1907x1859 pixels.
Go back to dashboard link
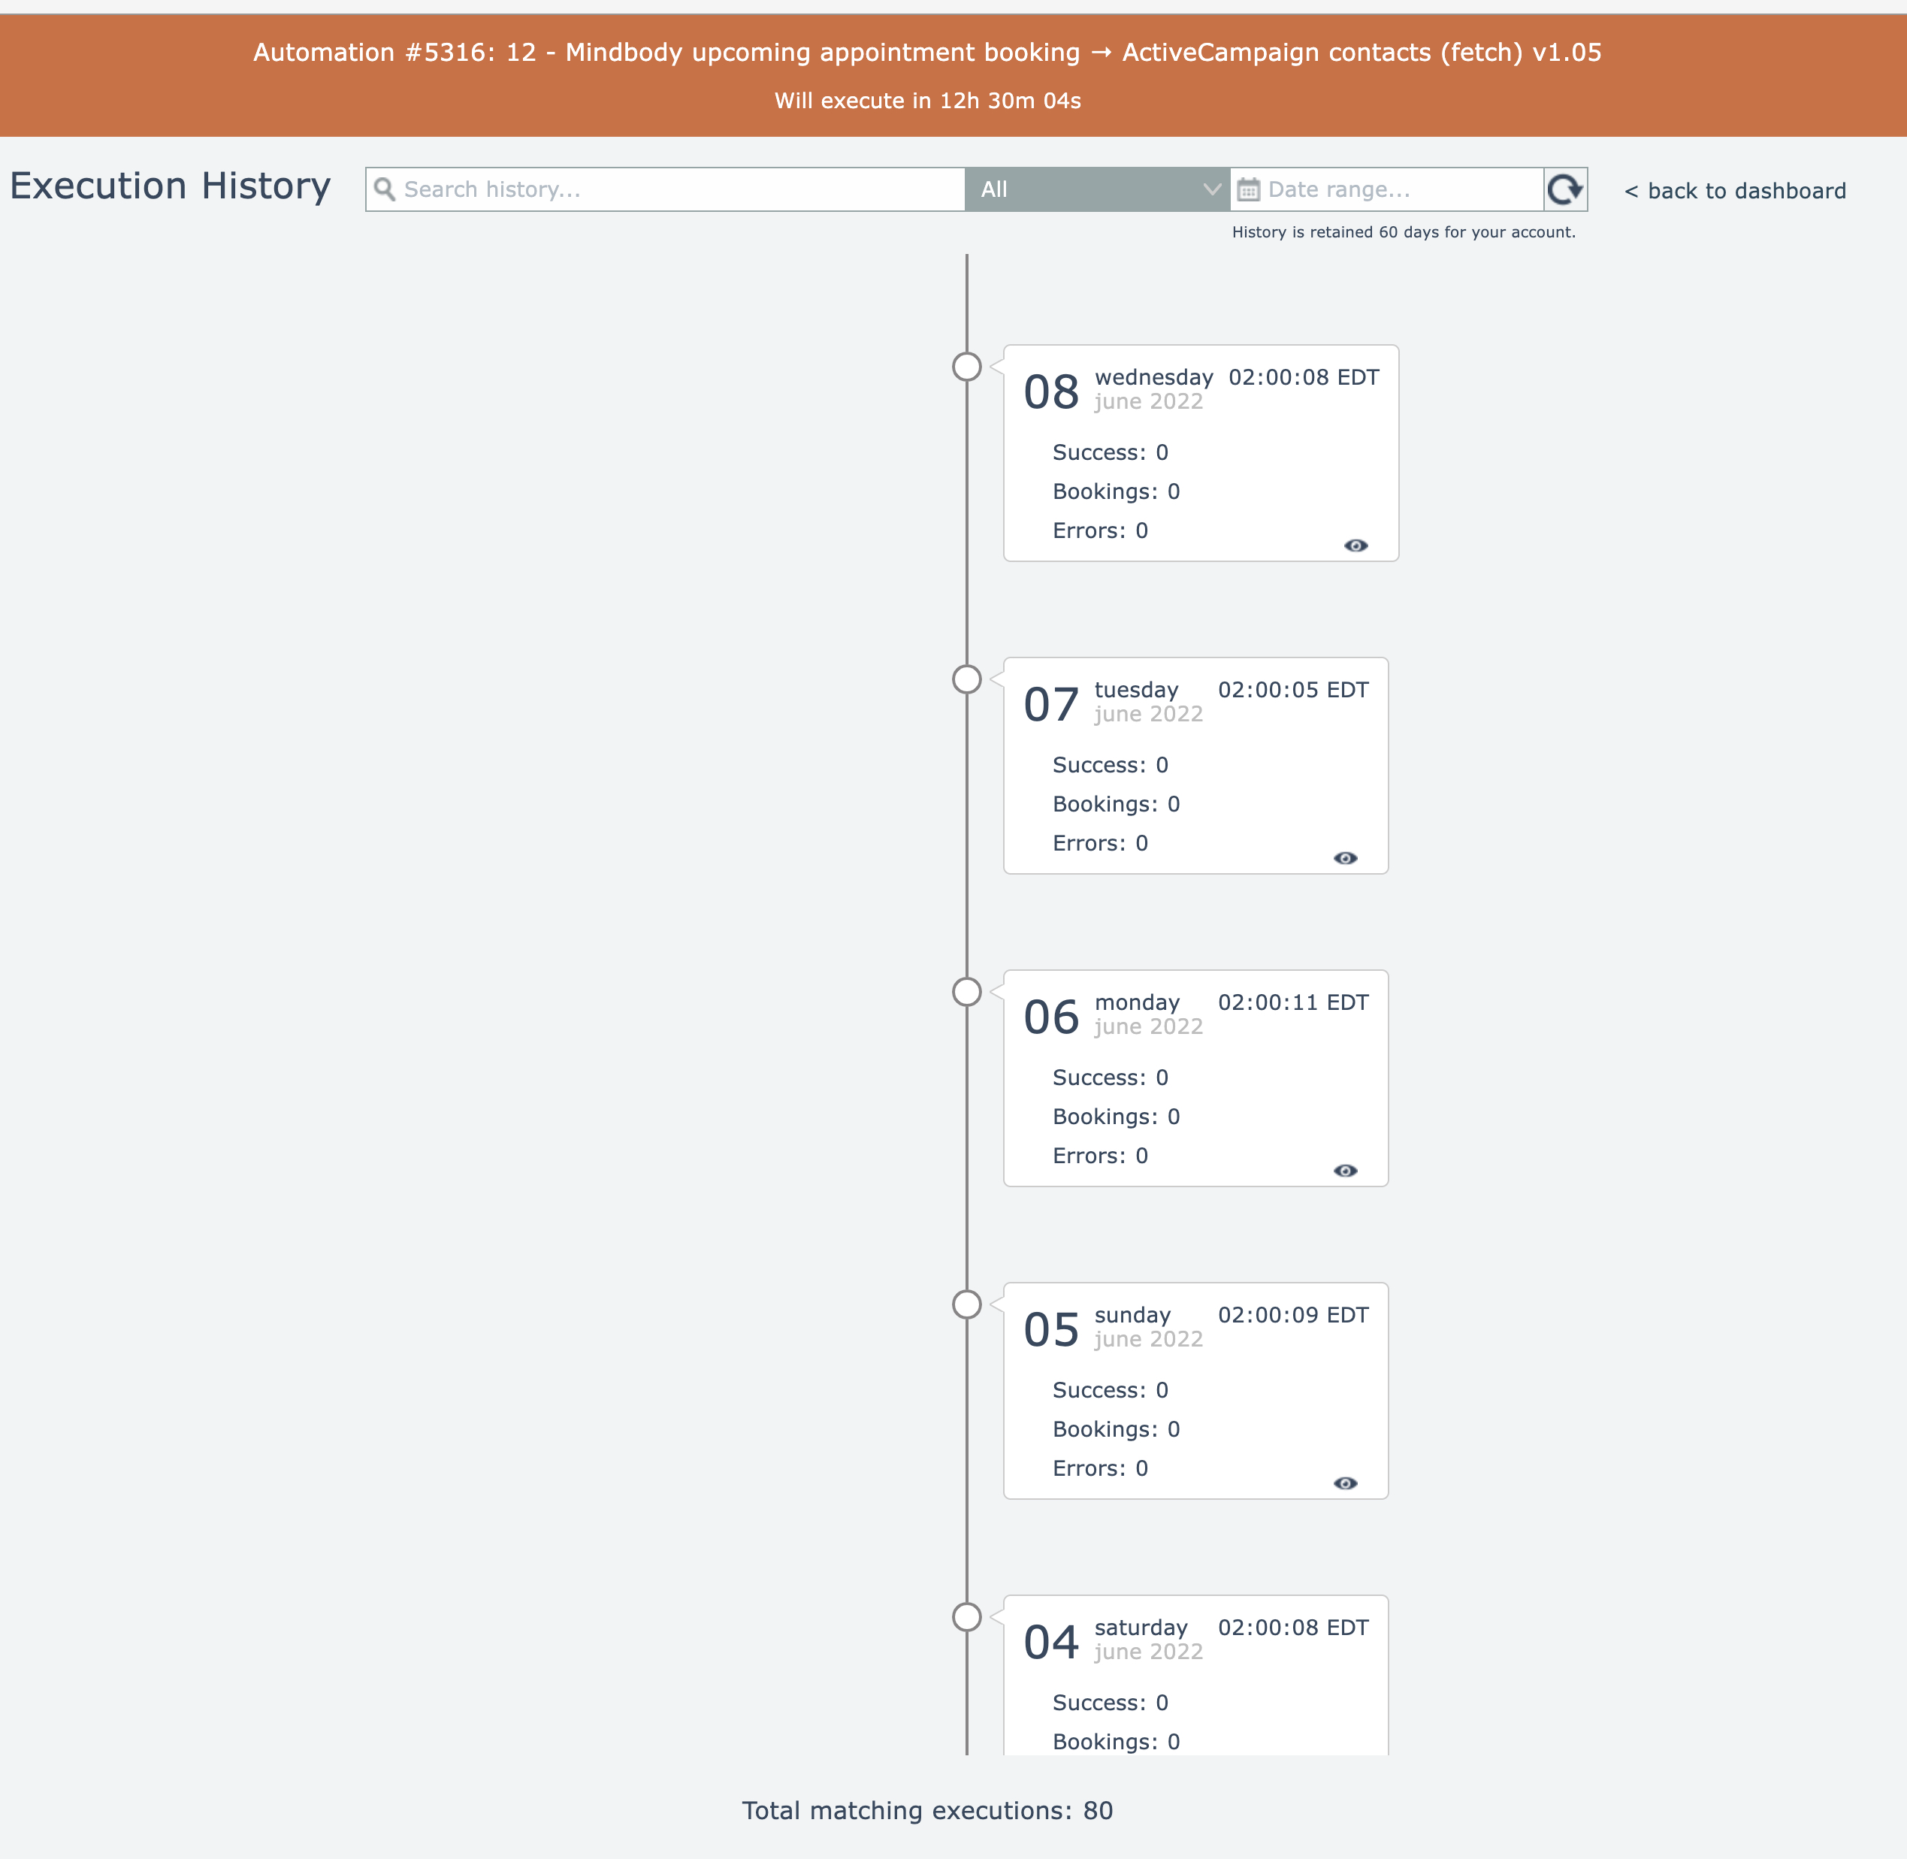(1735, 192)
